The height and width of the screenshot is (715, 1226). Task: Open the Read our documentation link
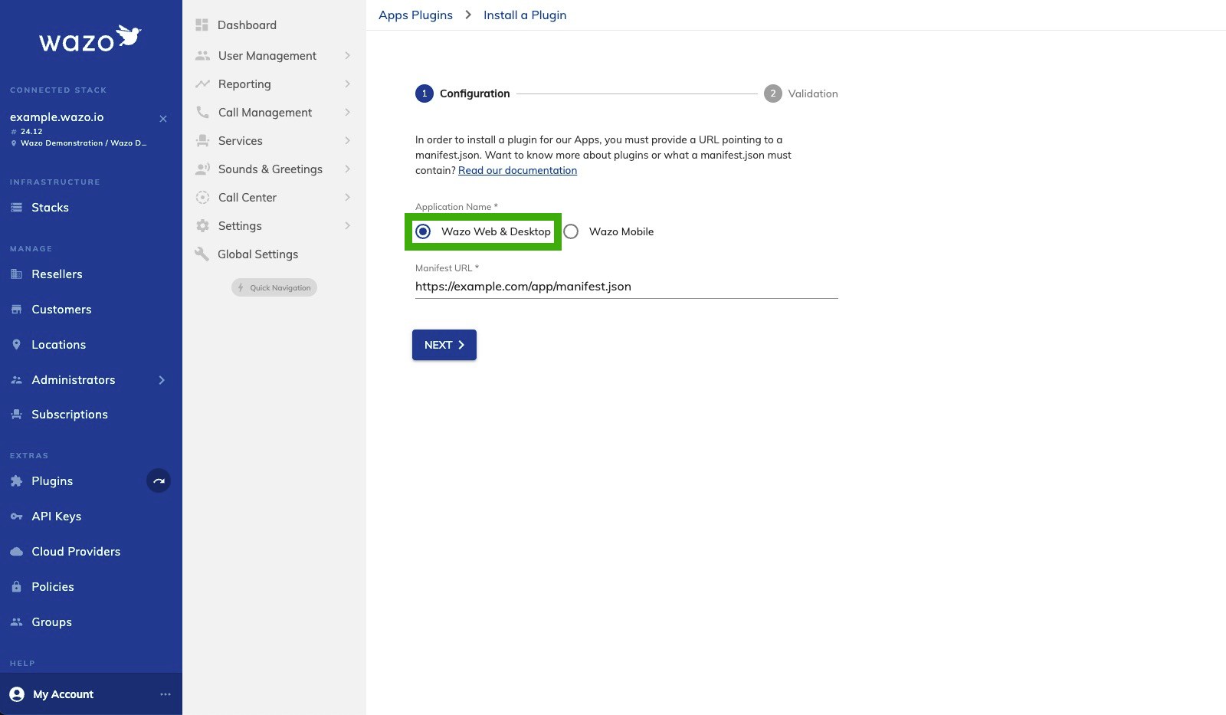pyautogui.click(x=517, y=171)
